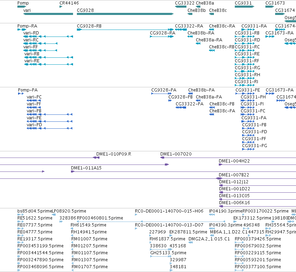Select the top-track CG31673 gene label
The image size is (296, 272).
[x=275, y=3]
